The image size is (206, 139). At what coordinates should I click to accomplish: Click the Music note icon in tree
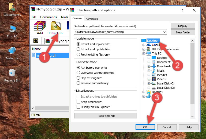point(154,71)
